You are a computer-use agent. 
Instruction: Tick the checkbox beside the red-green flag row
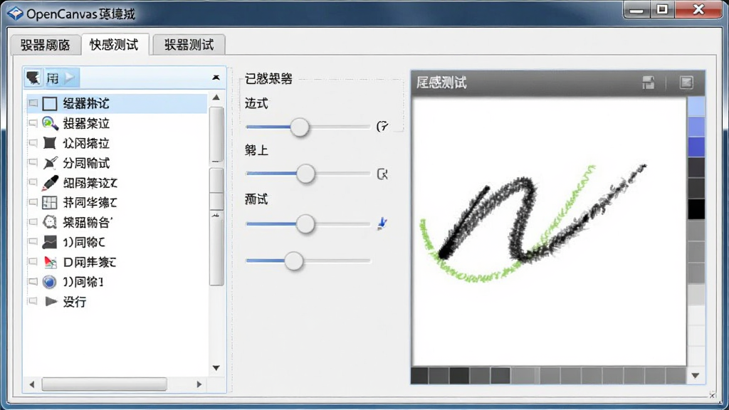33,262
